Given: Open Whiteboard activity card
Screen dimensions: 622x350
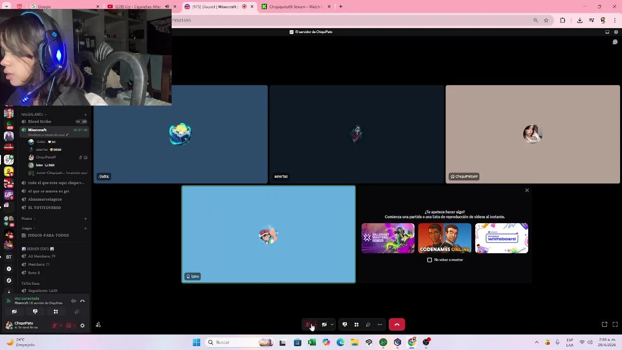Looking at the screenshot, I should point(501,238).
